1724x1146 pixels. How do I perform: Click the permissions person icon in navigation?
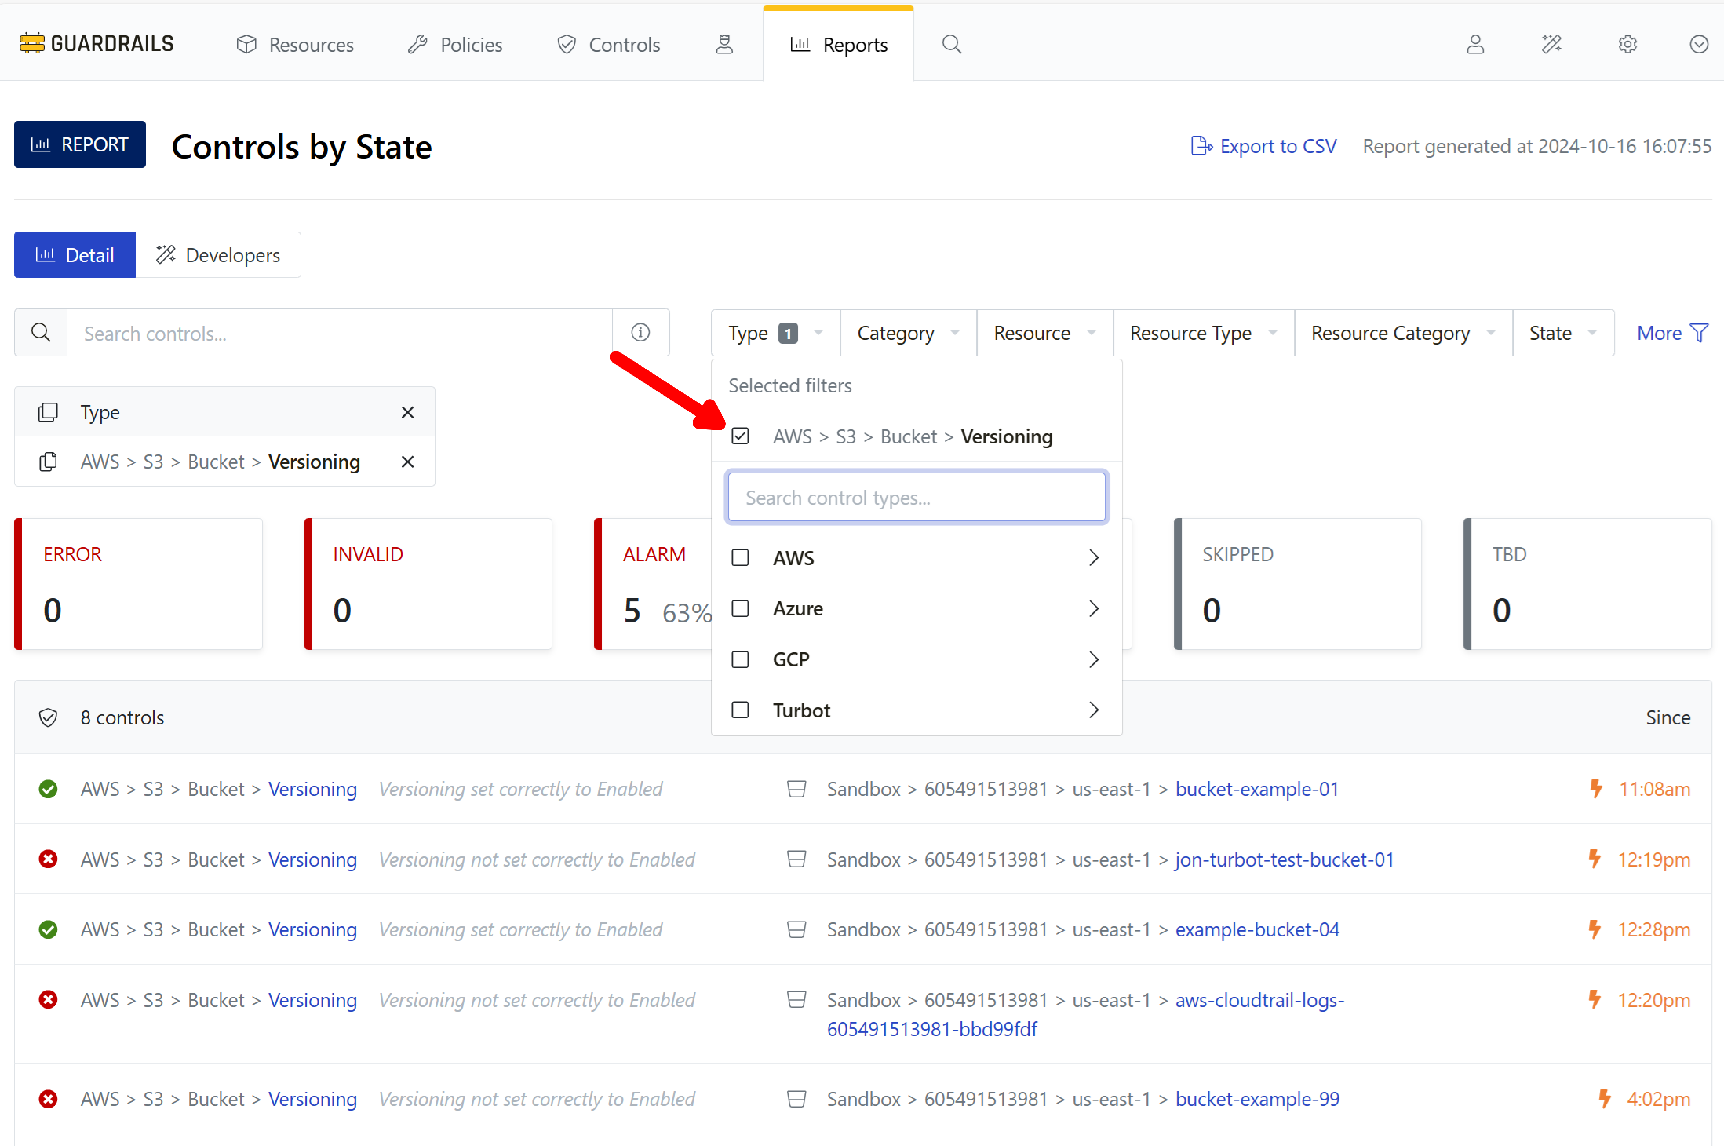[x=724, y=45]
